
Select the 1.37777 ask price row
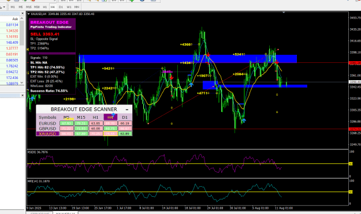click(x=12, y=48)
